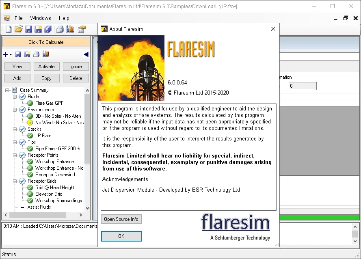
Task: Collapse the case panel with the blue arrow
Action: (86, 54)
